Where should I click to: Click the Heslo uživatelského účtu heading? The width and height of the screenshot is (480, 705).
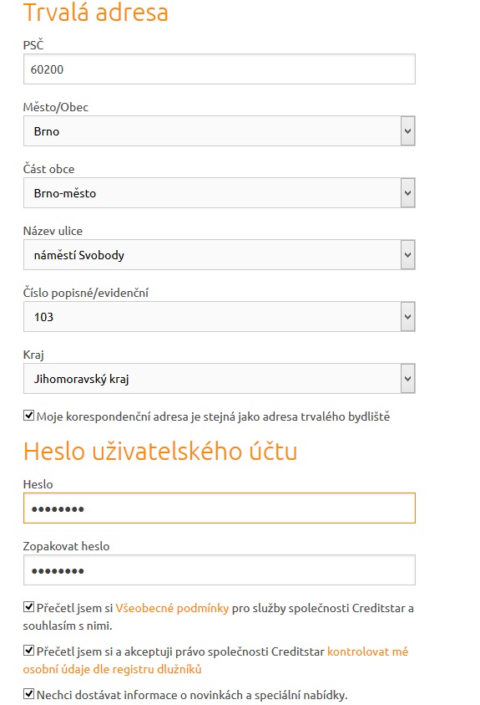(x=160, y=451)
